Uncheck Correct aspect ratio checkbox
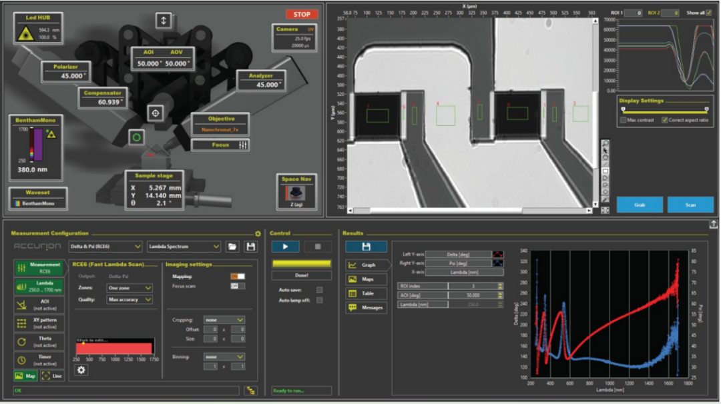721x404 pixels. (x=664, y=120)
